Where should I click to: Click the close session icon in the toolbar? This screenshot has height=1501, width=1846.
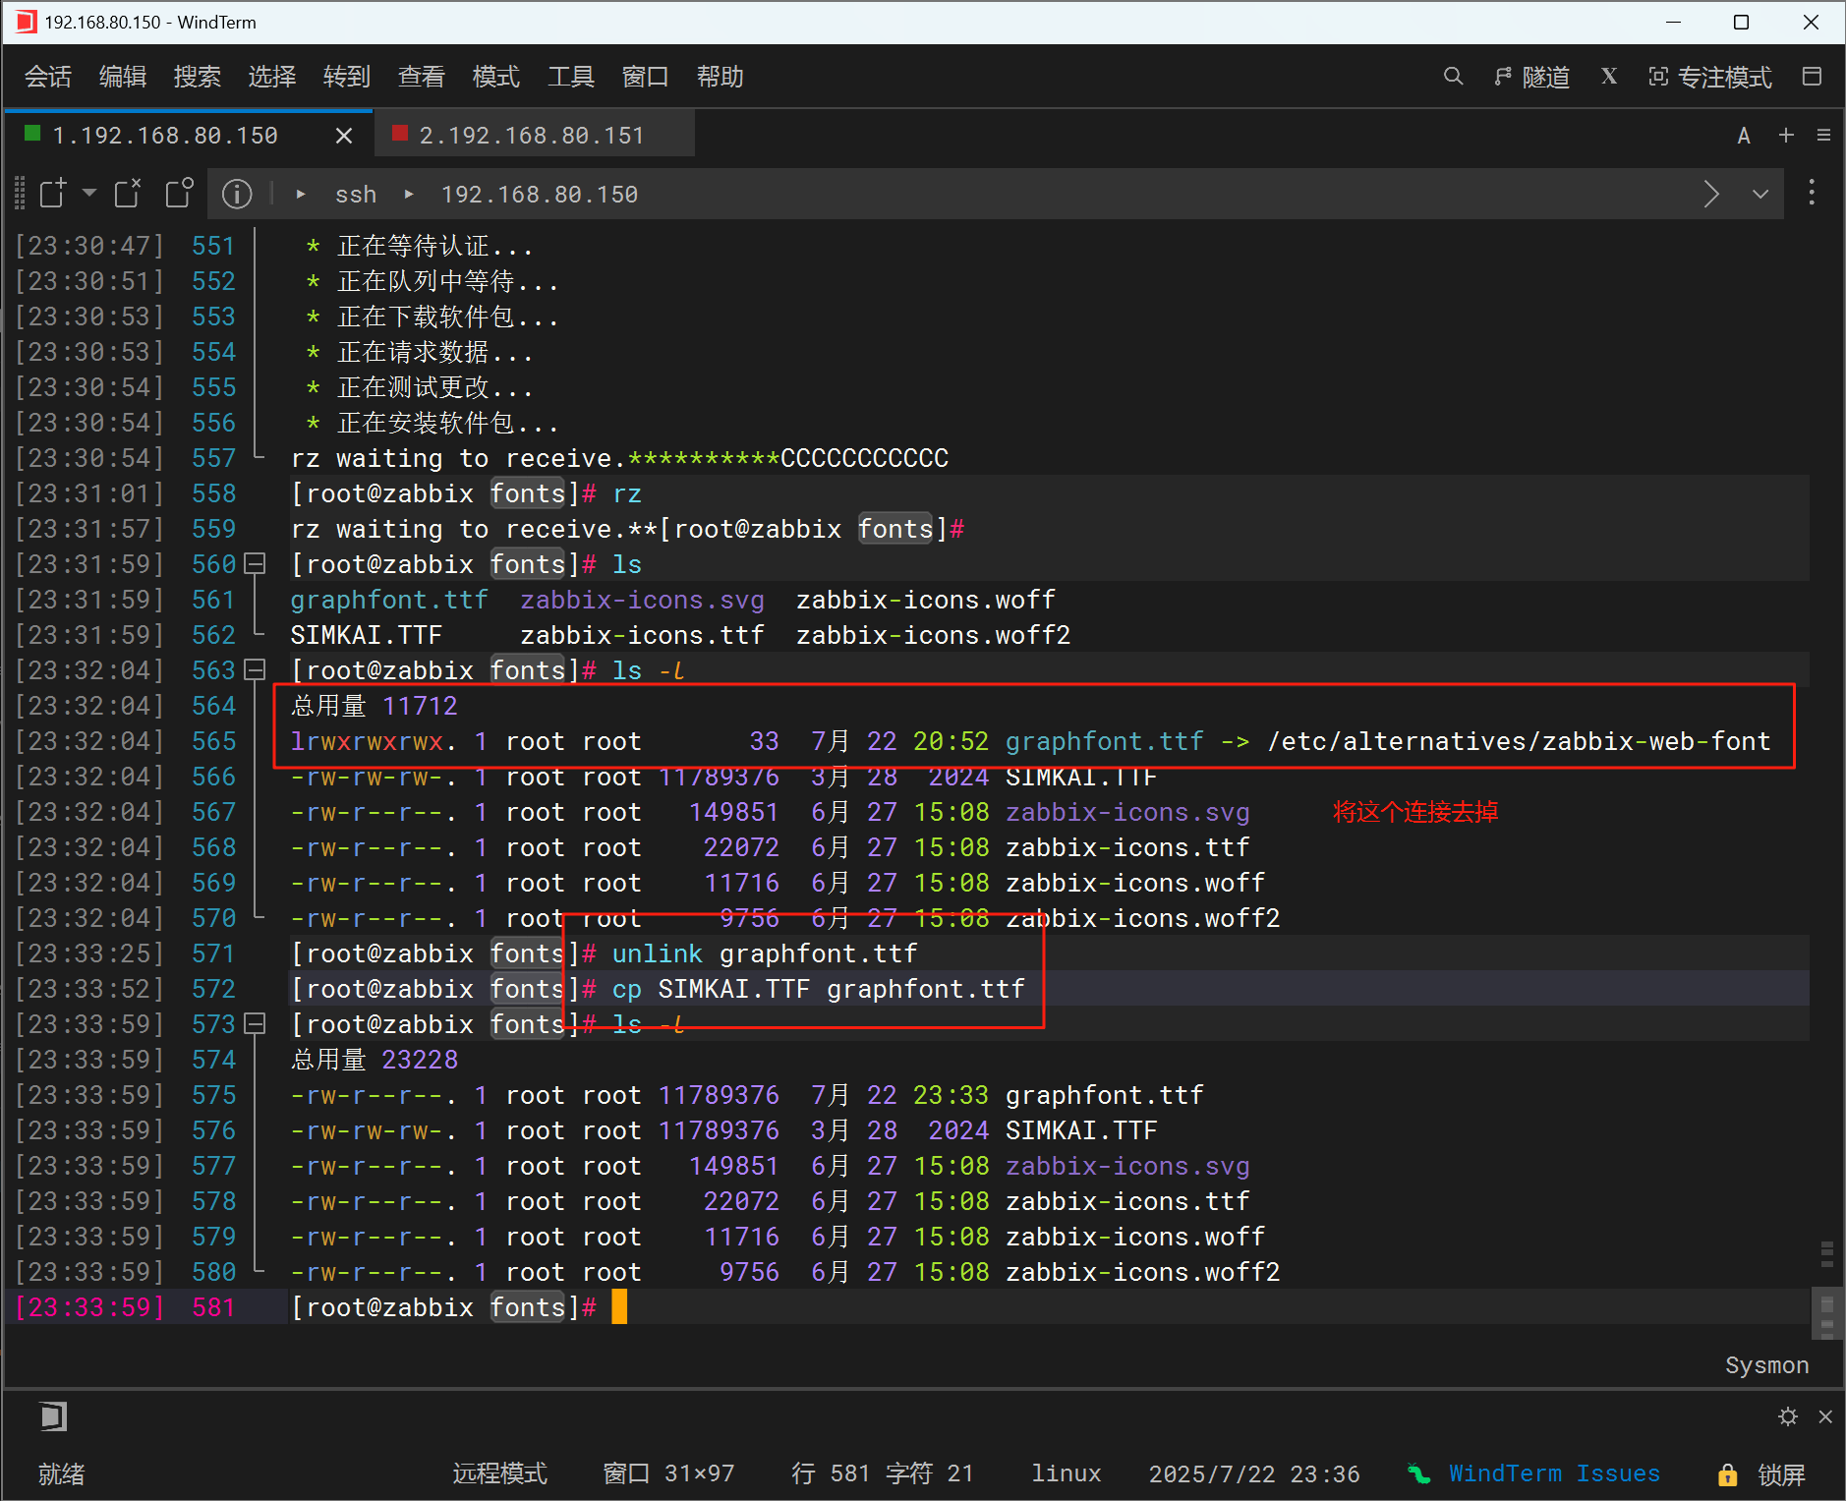coord(128,194)
